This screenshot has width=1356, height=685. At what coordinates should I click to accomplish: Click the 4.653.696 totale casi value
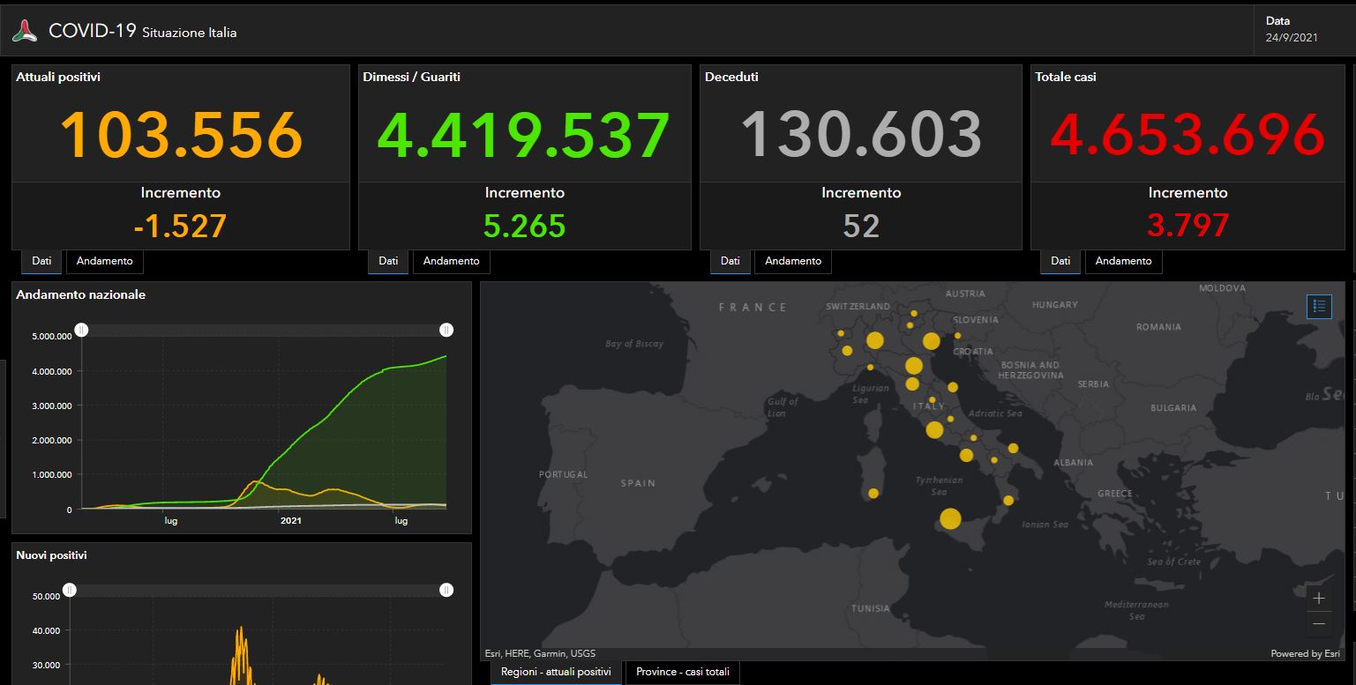(x=1187, y=135)
